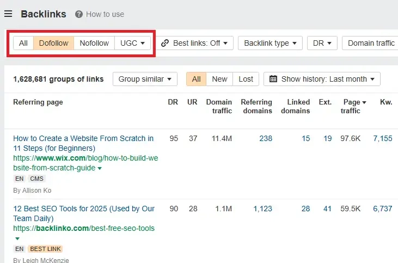
Task: Select the All link type filter
Action: [23, 43]
